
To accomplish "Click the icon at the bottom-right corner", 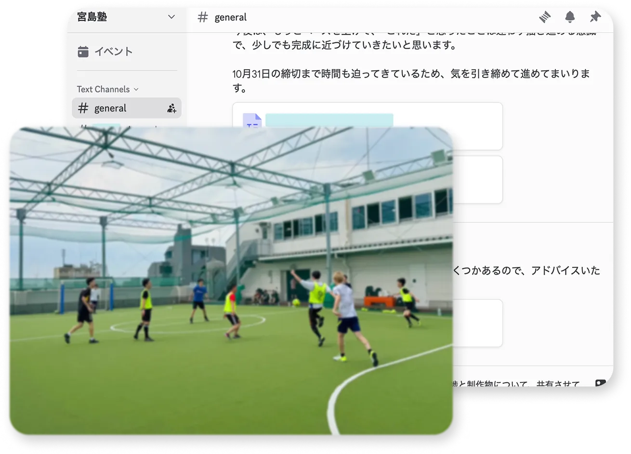I will 600,383.
